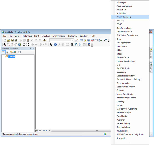Toggle List By Visibility in contents
154x145 pixels.
coord(11,52)
